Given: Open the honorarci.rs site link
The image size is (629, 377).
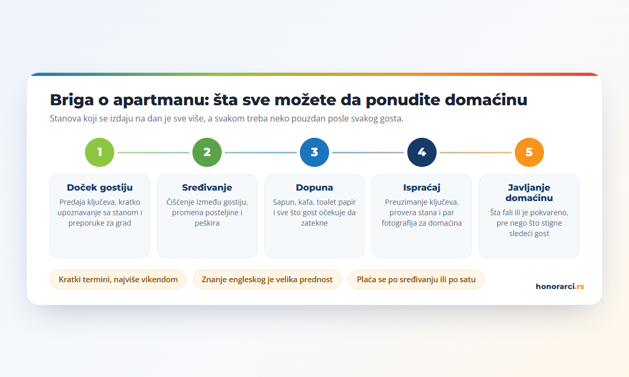Looking at the screenshot, I should click(560, 286).
